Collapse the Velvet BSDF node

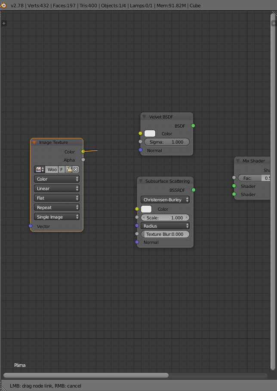(145, 117)
